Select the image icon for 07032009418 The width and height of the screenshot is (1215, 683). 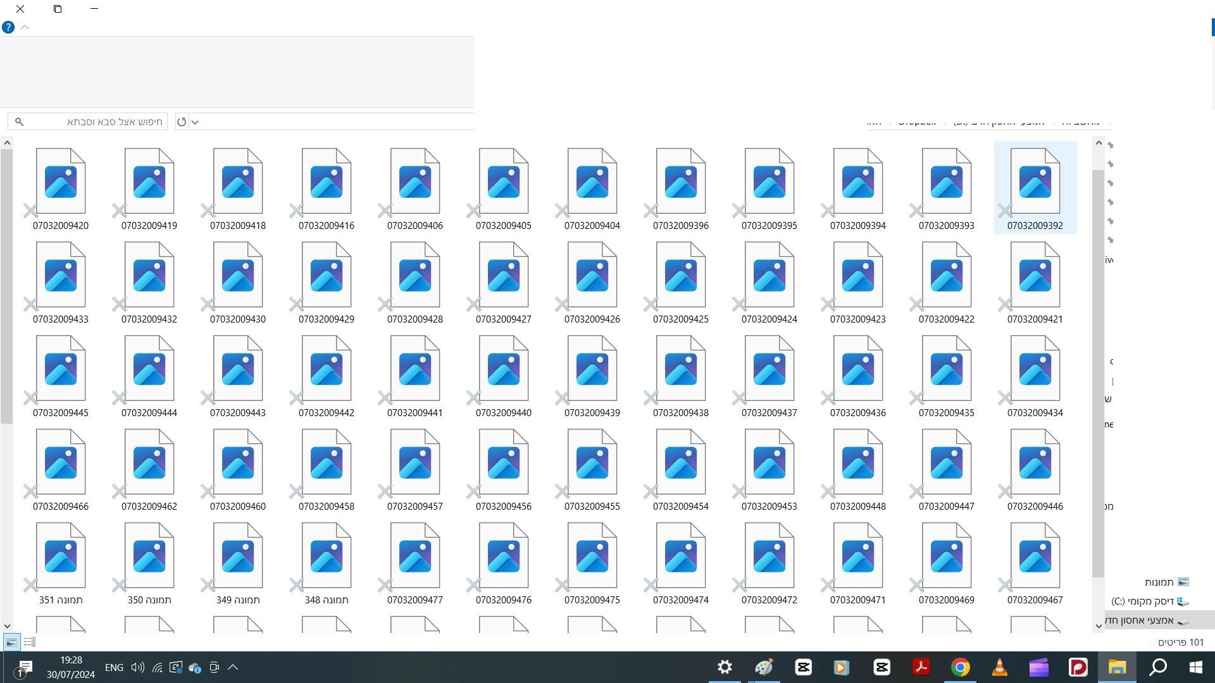(x=238, y=182)
